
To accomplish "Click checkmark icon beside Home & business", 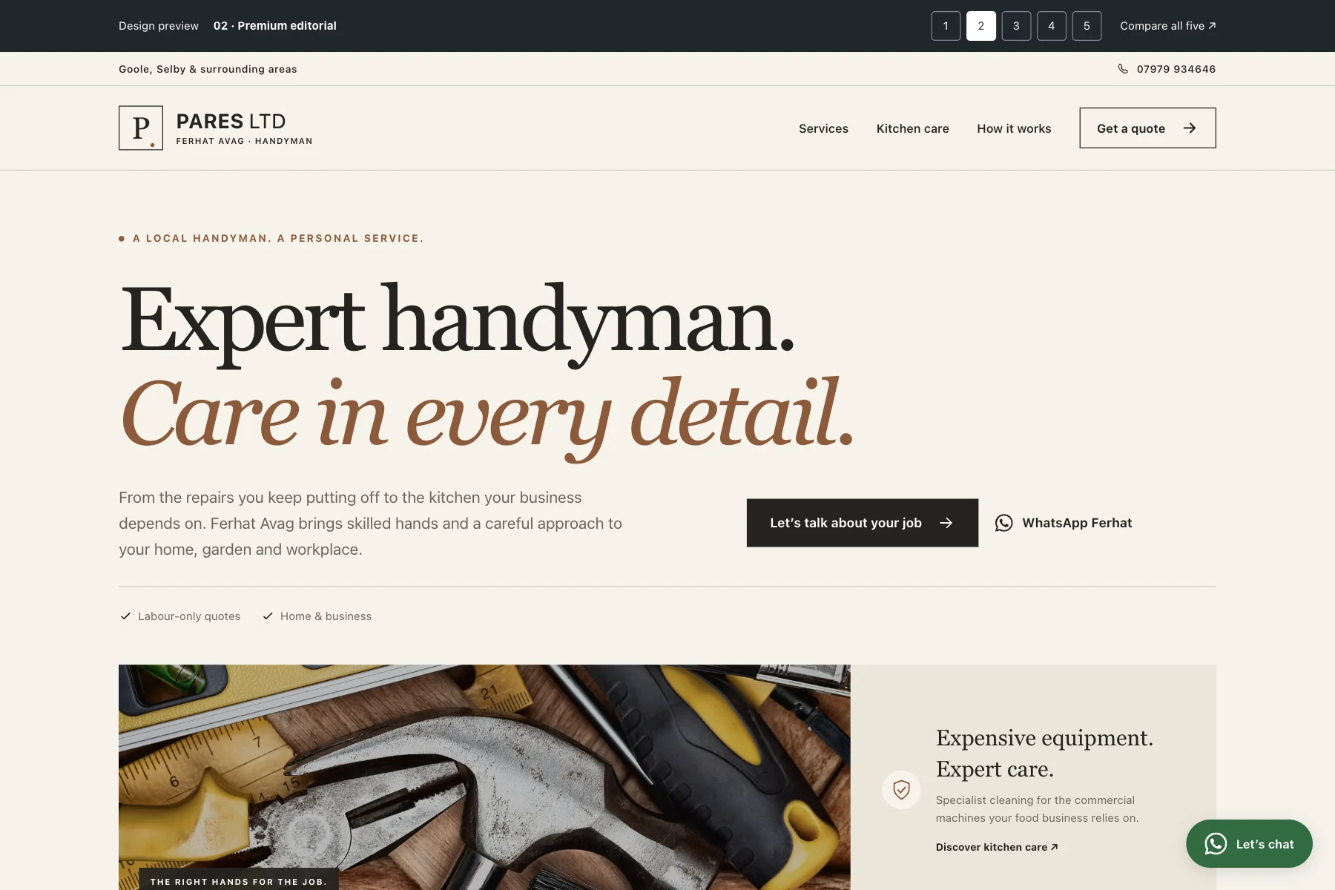I will (268, 616).
